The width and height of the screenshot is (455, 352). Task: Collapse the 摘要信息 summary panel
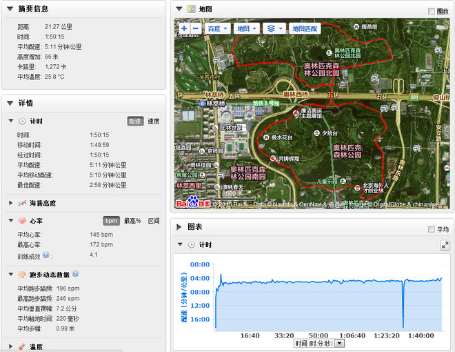point(10,10)
